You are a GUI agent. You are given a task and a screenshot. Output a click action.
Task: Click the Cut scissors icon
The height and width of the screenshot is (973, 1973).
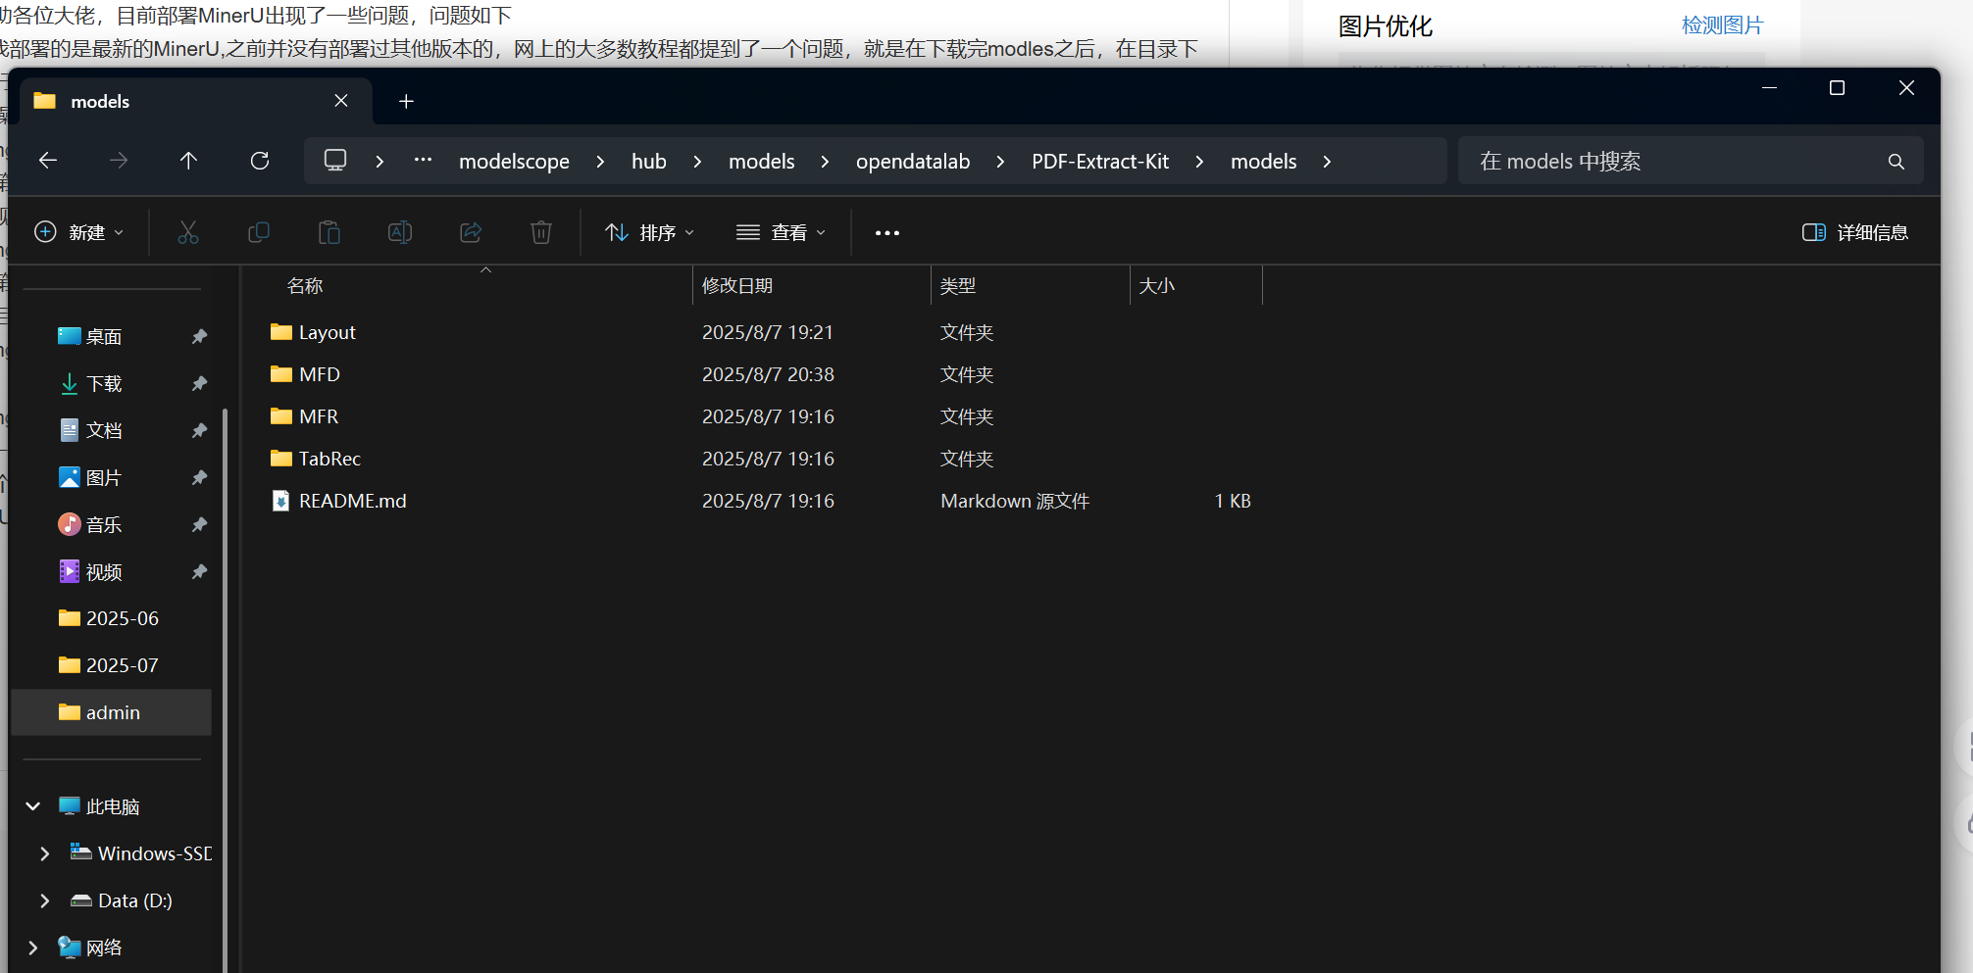[188, 232]
